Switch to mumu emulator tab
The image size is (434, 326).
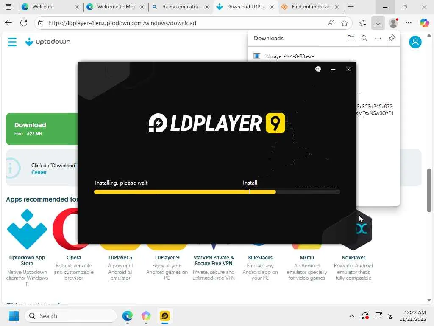pyautogui.click(x=180, y=7)
